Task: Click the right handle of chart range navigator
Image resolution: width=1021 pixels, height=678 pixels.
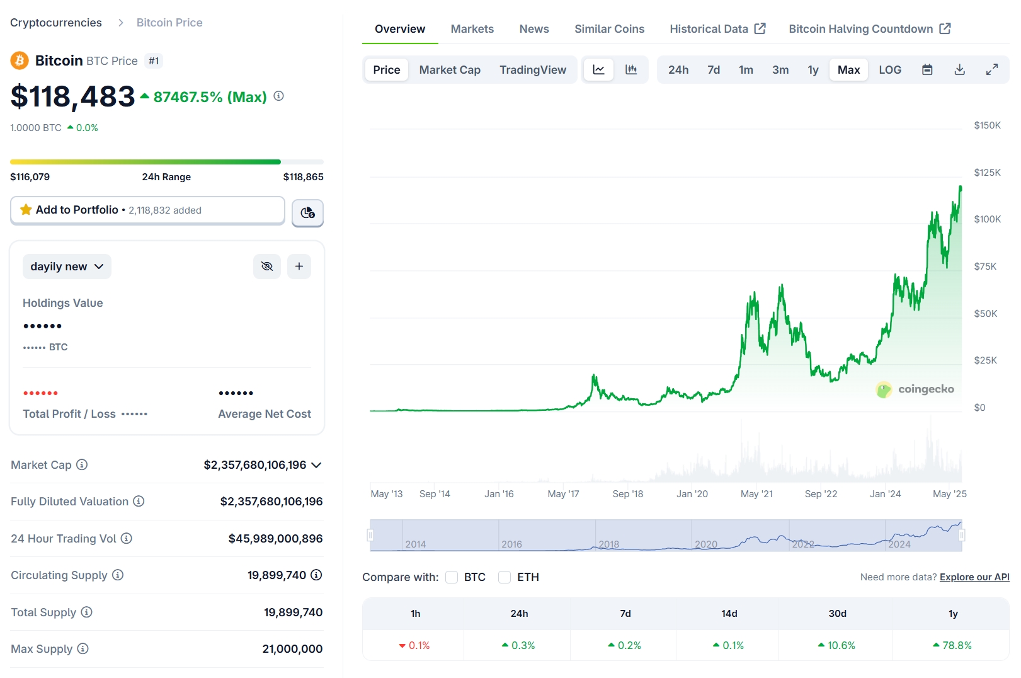Action: (x=962, y=535)
